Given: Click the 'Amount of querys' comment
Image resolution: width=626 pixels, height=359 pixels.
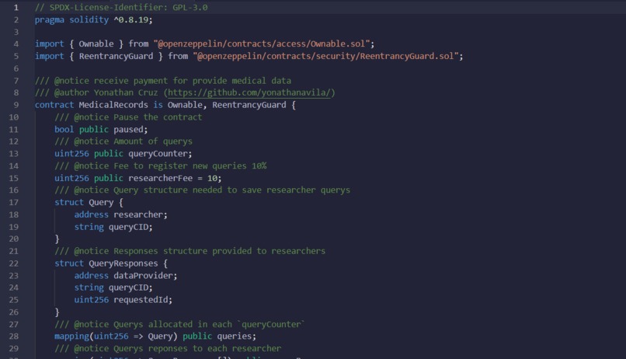Looking at the screenshot, I should tap(123, 141).
